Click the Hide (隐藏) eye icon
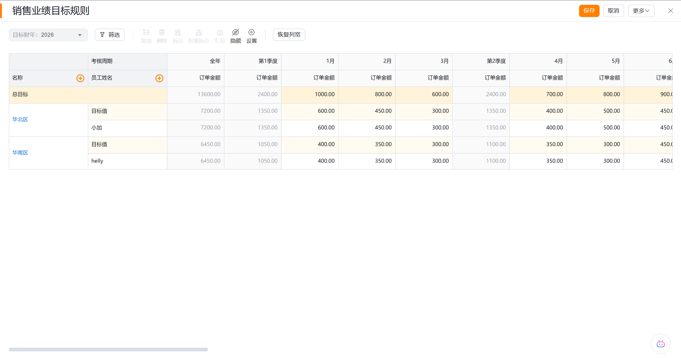The width and height of the screenshot is (681, 358). pos(236,33)
